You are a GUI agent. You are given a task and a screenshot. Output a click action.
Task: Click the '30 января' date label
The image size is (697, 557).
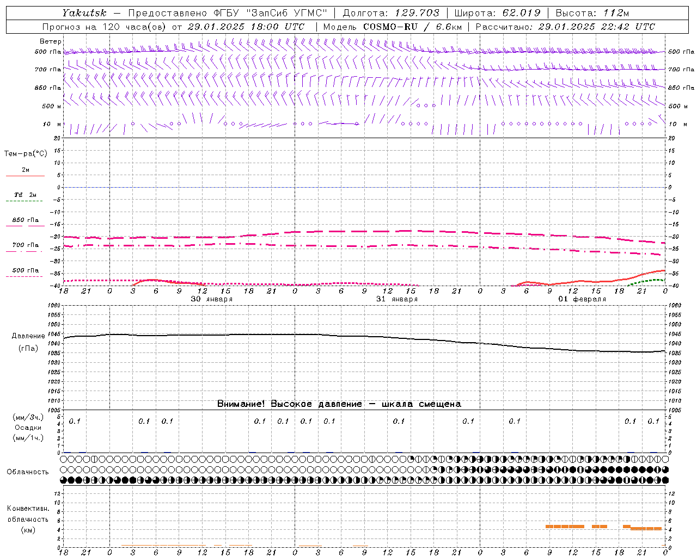pos(212,299)
